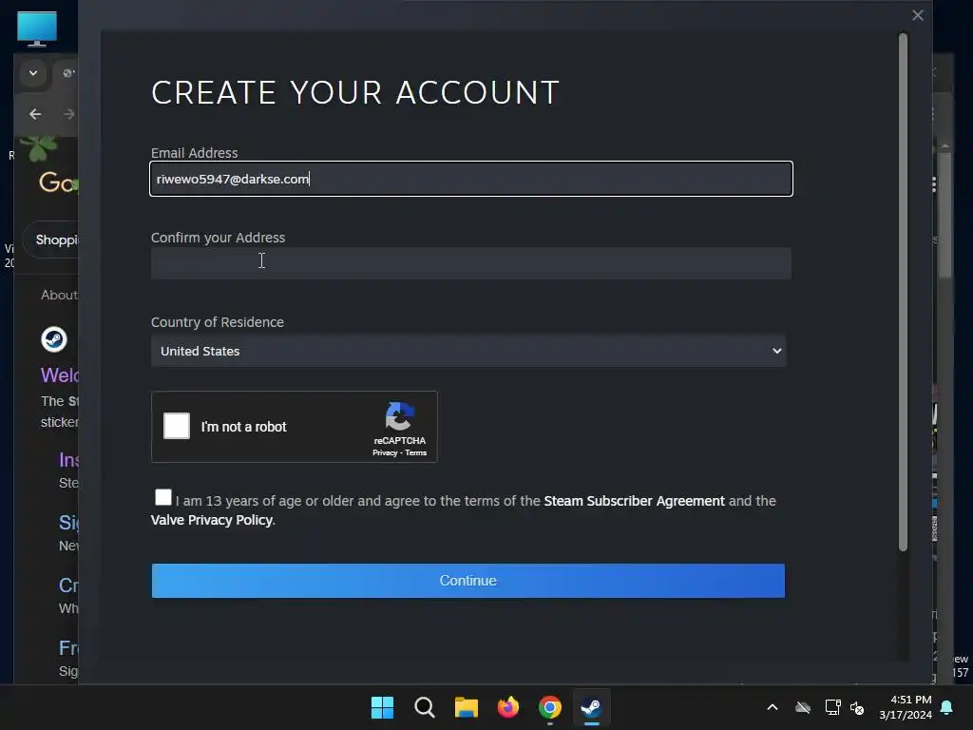
Task: Click the OneDrive cloud tray icon
Action: point(803,707)
